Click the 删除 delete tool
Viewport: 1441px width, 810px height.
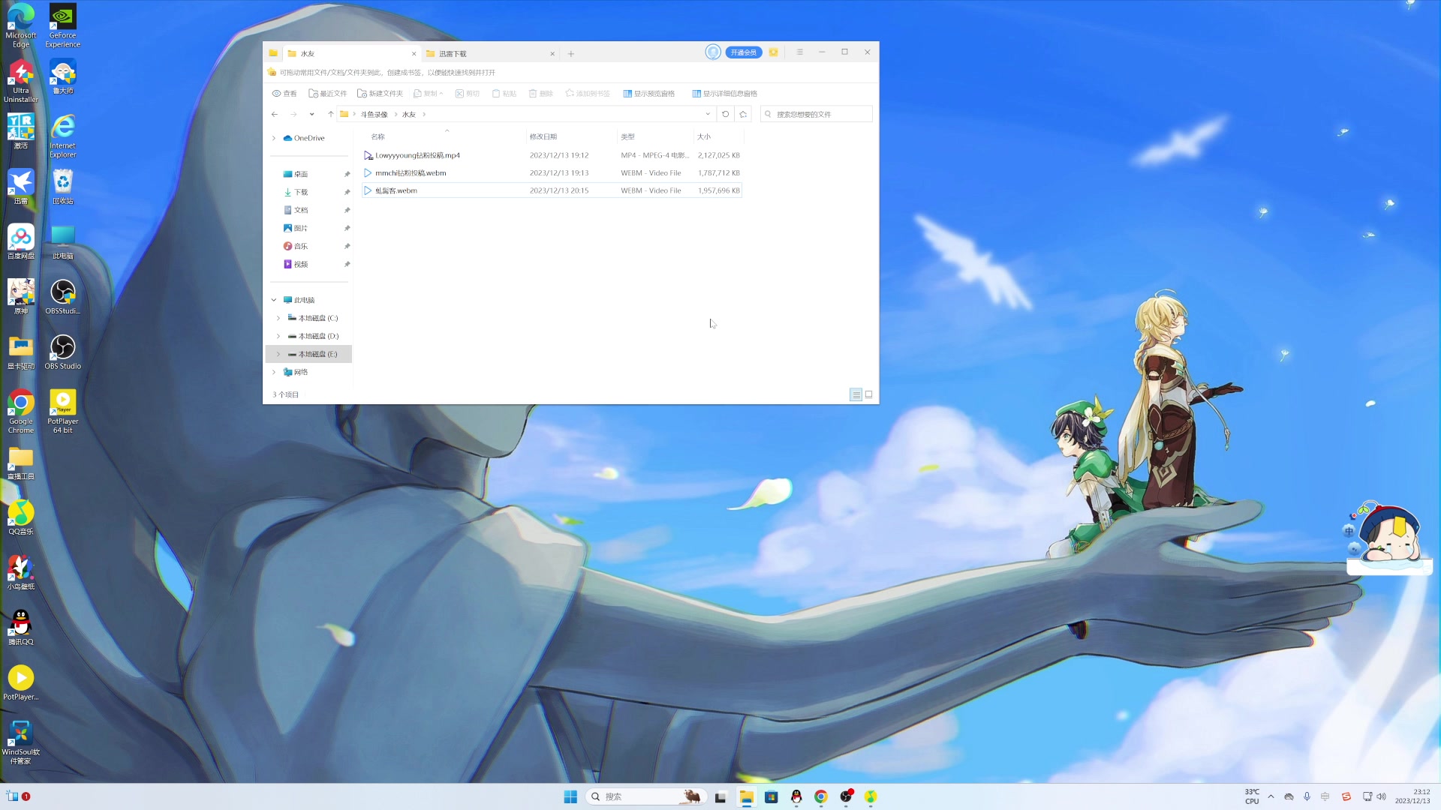pyautogui.click(x=540, y=94)
